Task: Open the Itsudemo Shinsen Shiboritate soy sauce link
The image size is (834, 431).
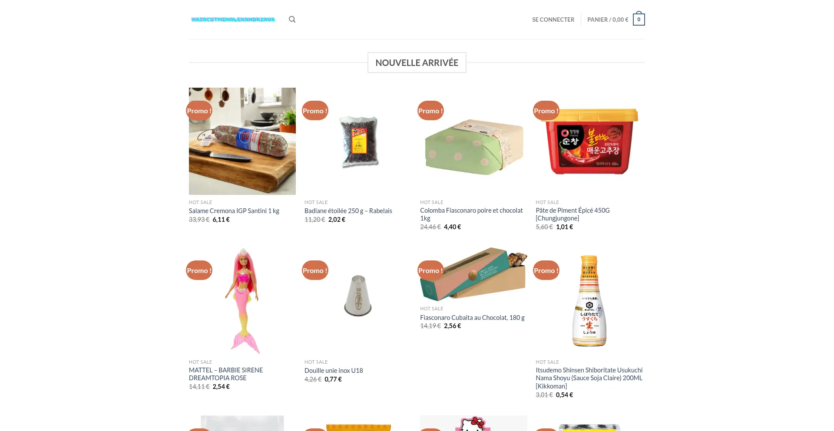Action: [589, 378]
